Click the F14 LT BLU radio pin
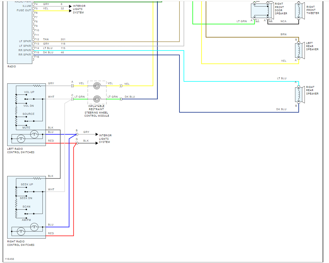The height and width of the screenshot is (263, 329). pos(37,48)
